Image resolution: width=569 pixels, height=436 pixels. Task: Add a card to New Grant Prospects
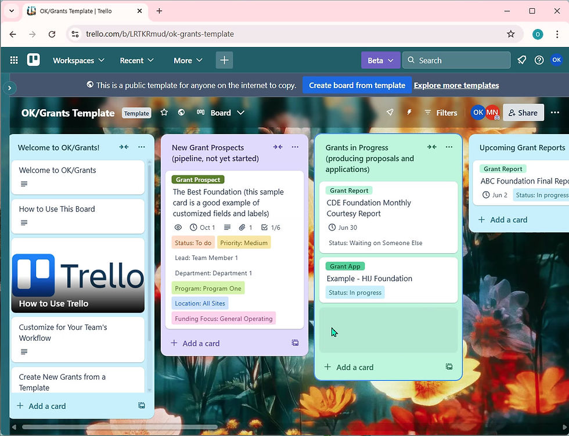(196, 343)
